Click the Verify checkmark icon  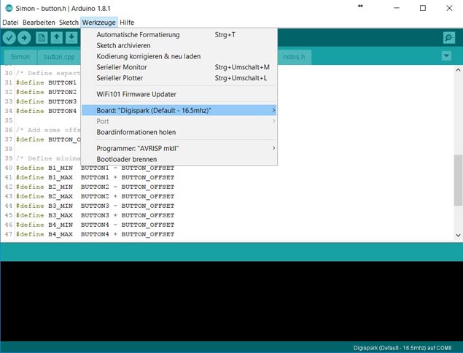[x=9, y=38]
